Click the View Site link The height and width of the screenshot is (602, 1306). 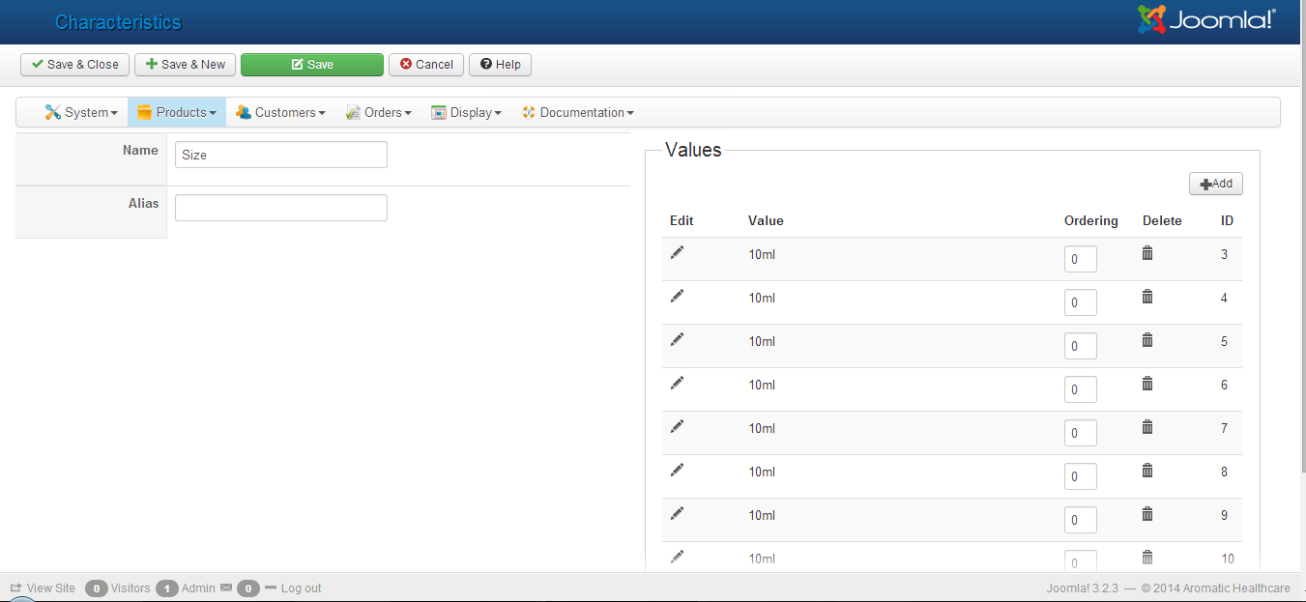(x=43, y=588)
